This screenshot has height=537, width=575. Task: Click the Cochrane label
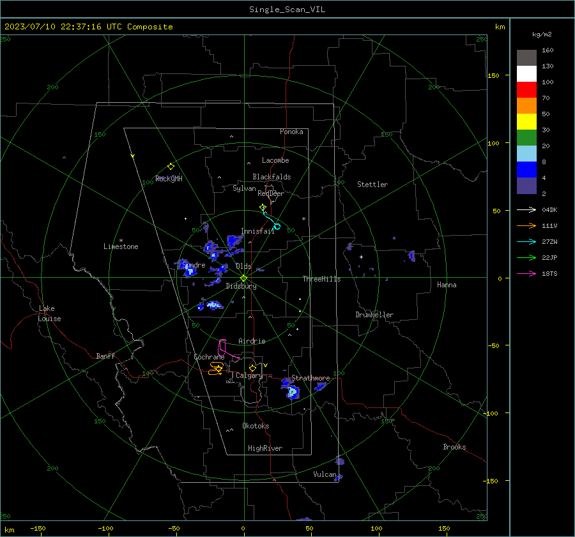pos(209,357)
